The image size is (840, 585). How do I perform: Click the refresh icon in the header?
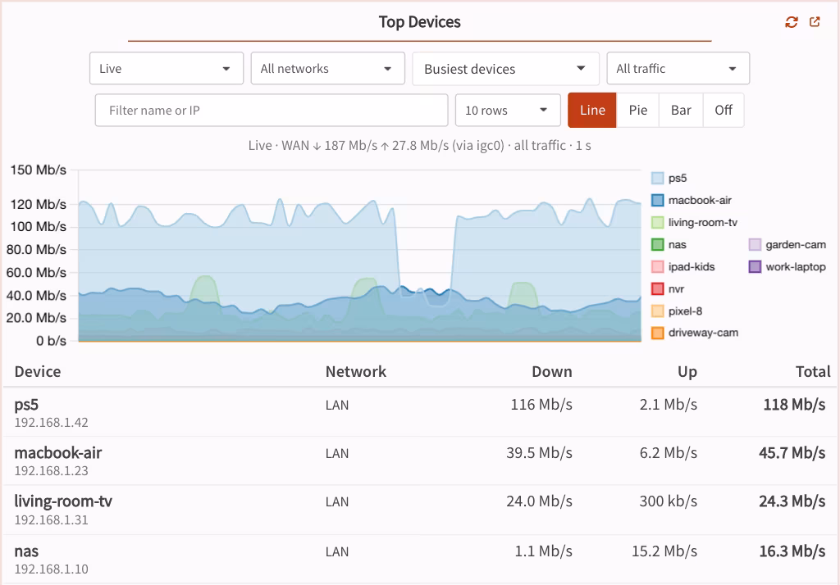792,22
